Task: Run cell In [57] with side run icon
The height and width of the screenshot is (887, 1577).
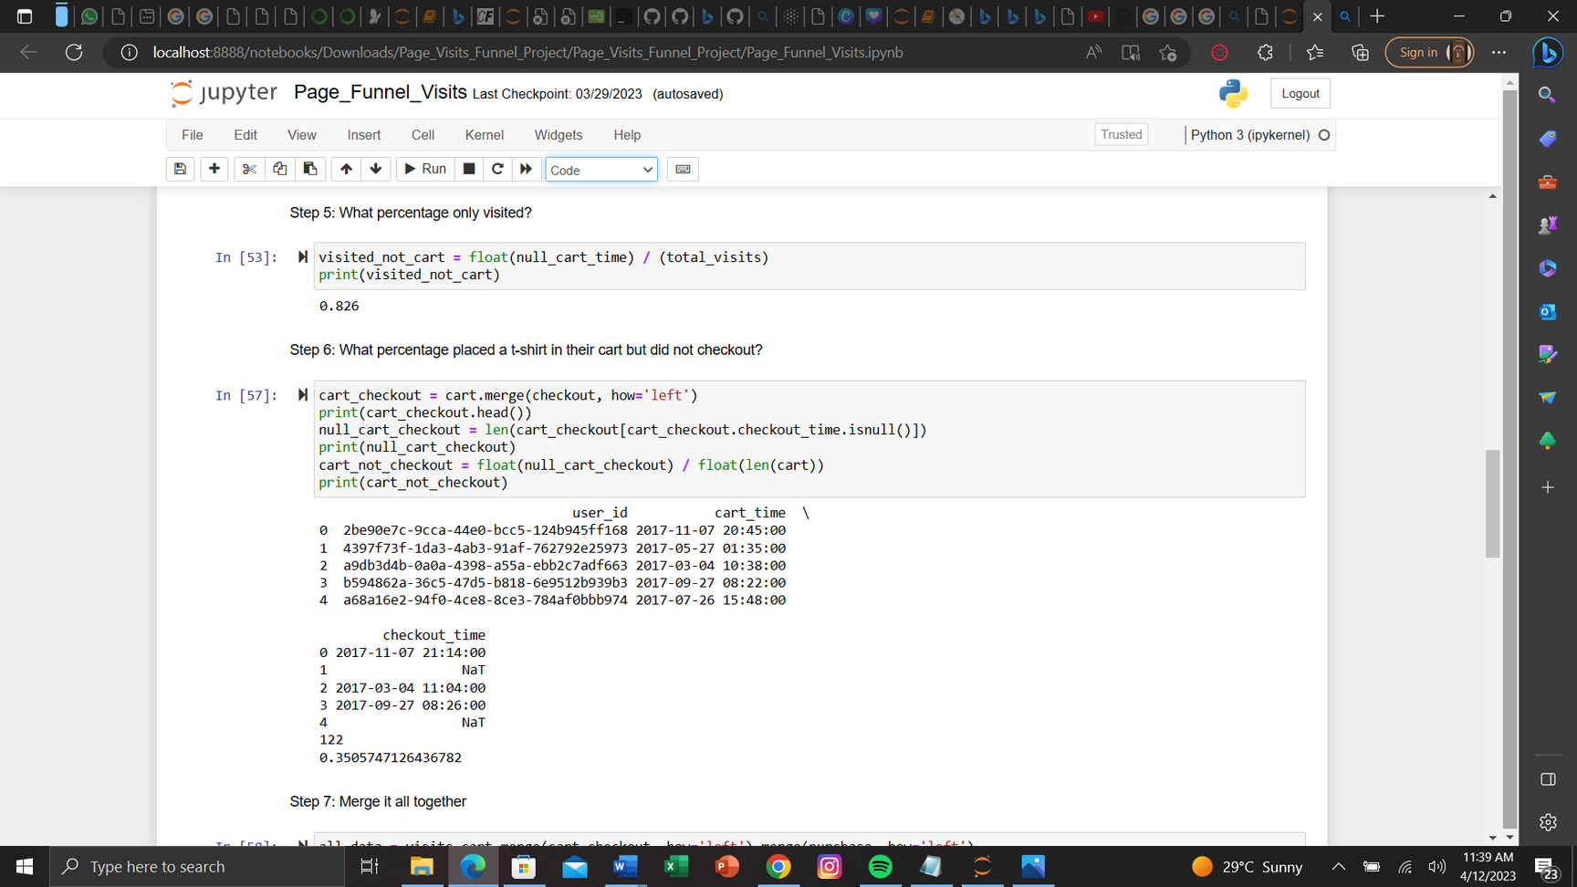Action: [x=302, y=395]
